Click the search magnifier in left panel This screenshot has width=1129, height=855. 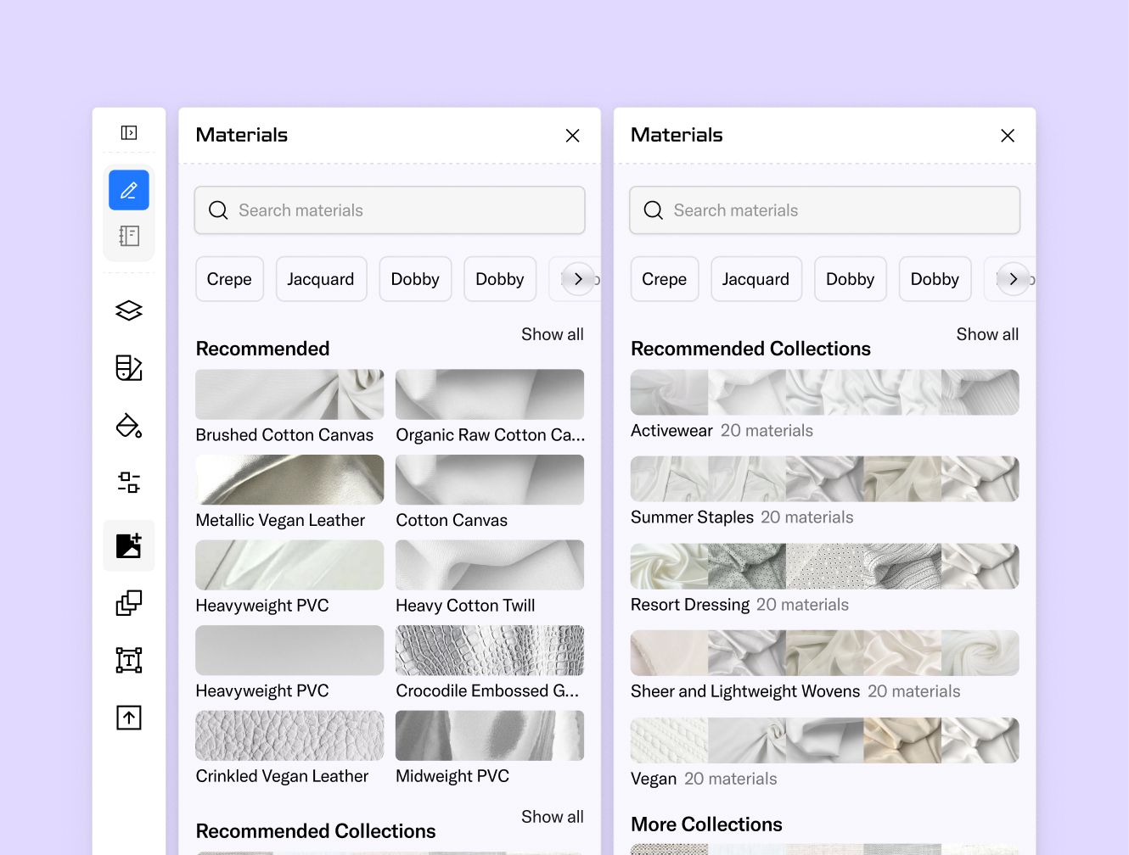pyautogui.click(x=218, y=210)
